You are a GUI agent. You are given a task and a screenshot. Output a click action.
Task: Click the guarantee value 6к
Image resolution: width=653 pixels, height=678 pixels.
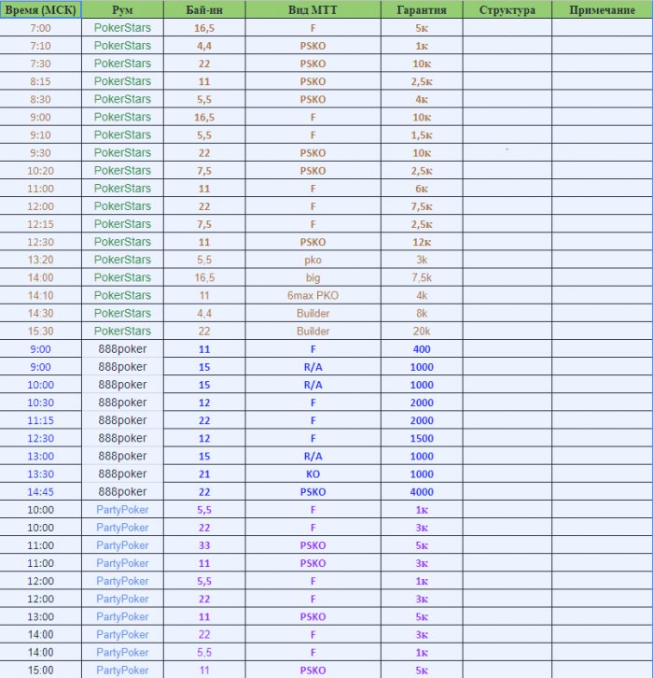(422, 188)
